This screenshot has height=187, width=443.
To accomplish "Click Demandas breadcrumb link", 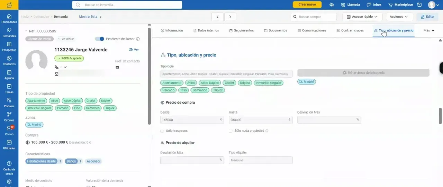I will tap(41, 17).
